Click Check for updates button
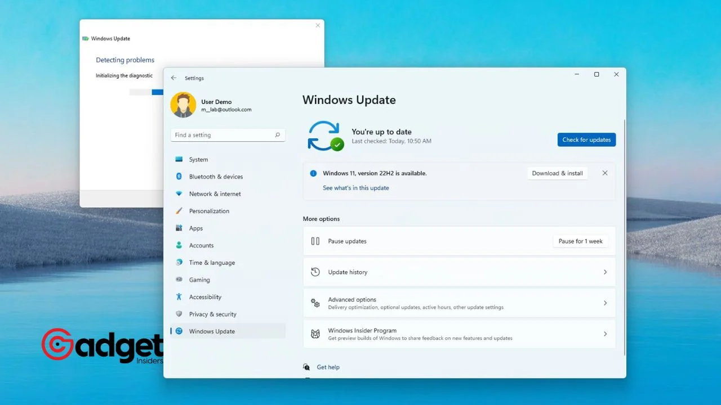The height and width of the screenshot is (405, 721). pos(586,139)
